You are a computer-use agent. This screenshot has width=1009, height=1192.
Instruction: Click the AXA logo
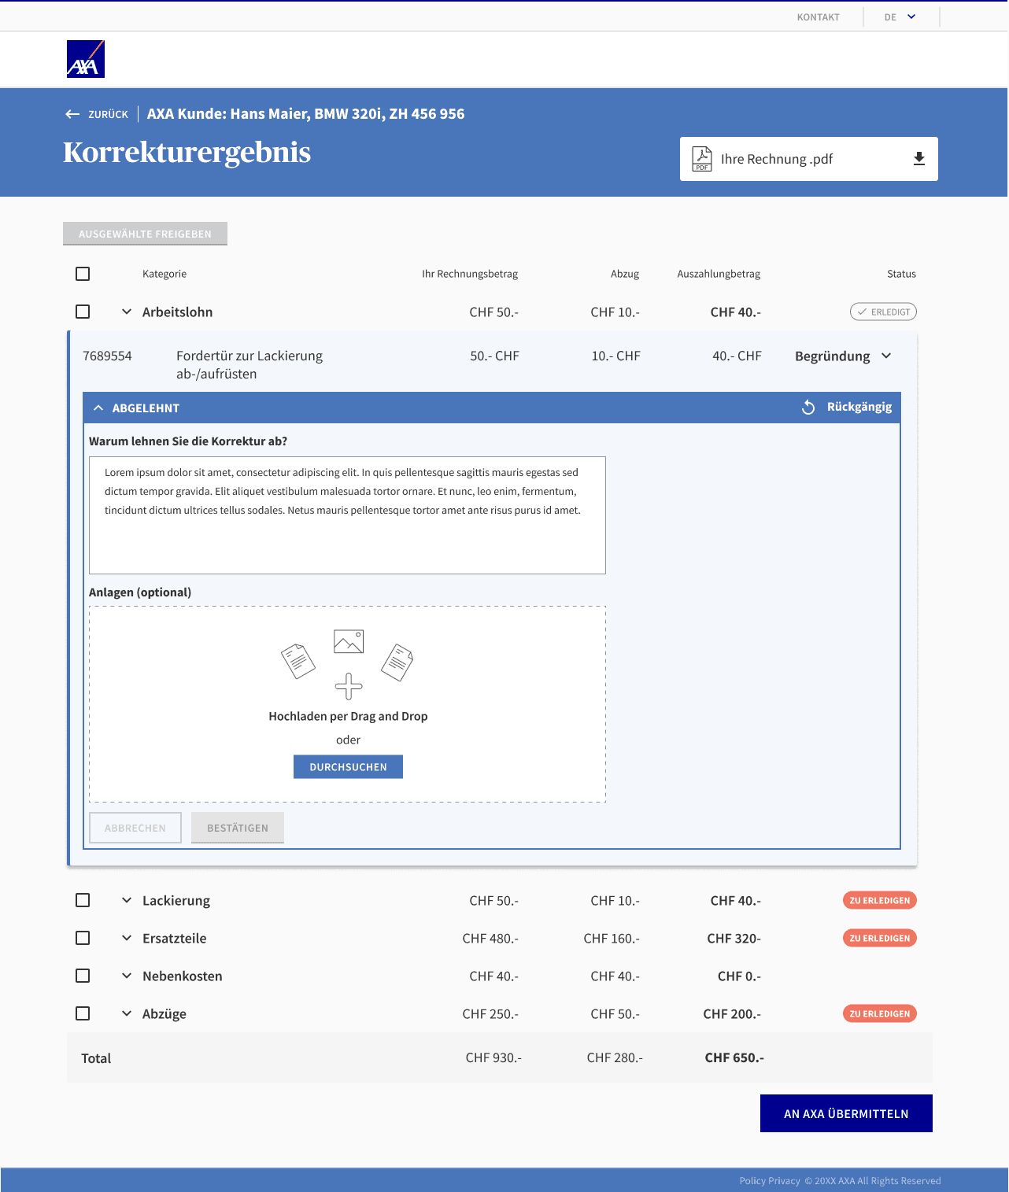click(x=86, y=59)
